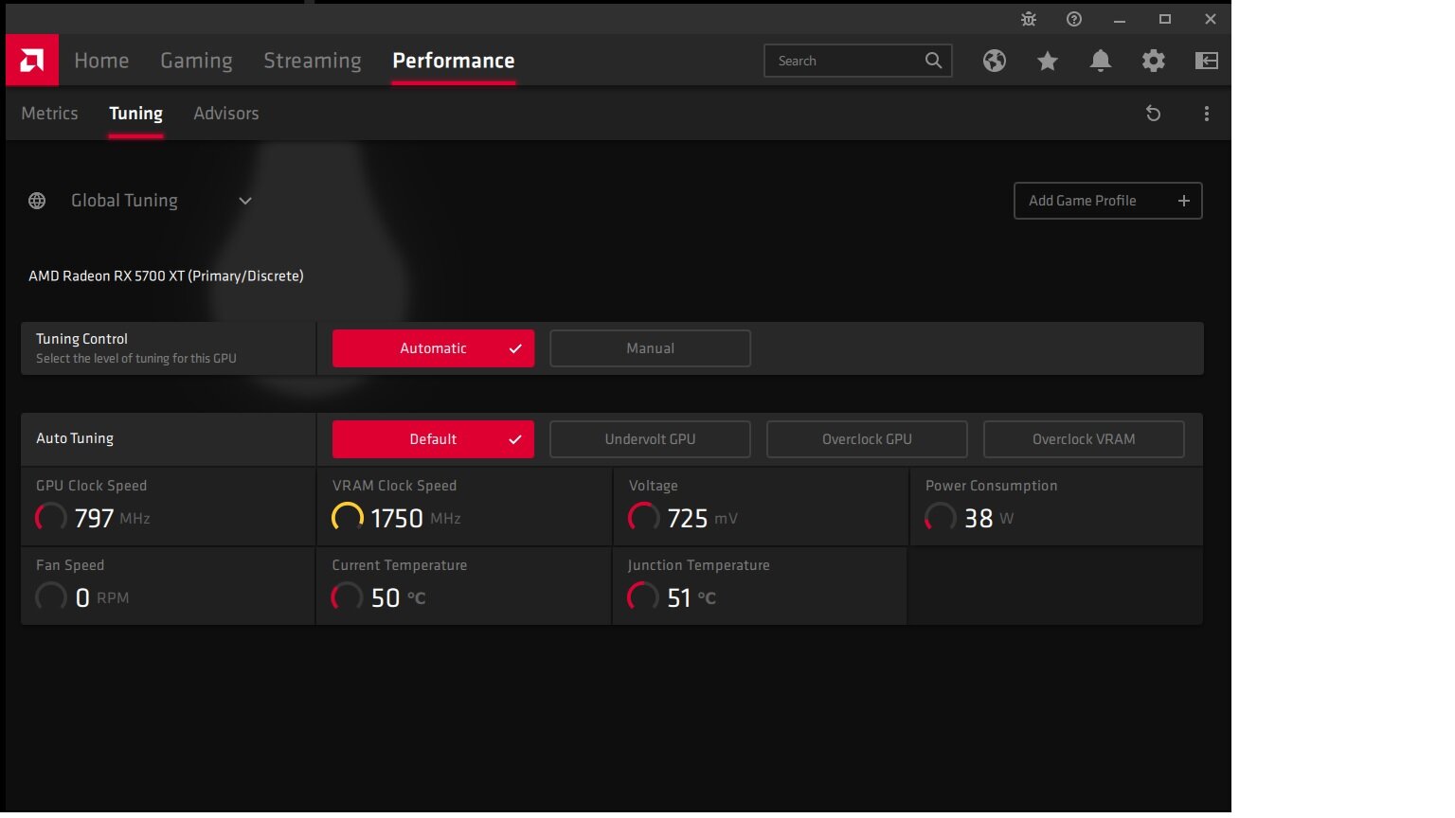Click the Current Temperature gauge ring
This screenshot has height=818, width=1455.
[348, 596]
